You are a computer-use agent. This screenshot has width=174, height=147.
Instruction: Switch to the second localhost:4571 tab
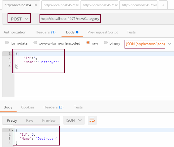point(60,5)
